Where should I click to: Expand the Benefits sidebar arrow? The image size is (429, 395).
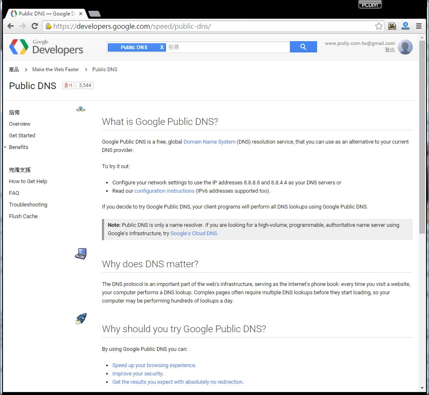(5, 147)
